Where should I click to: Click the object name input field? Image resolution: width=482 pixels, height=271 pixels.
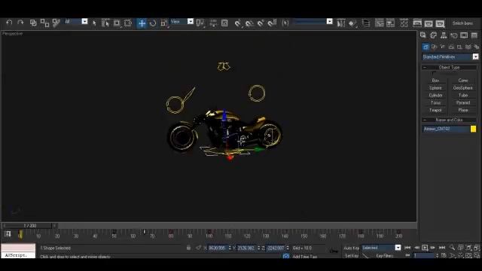pyautogui.click(x=446, y=129)
